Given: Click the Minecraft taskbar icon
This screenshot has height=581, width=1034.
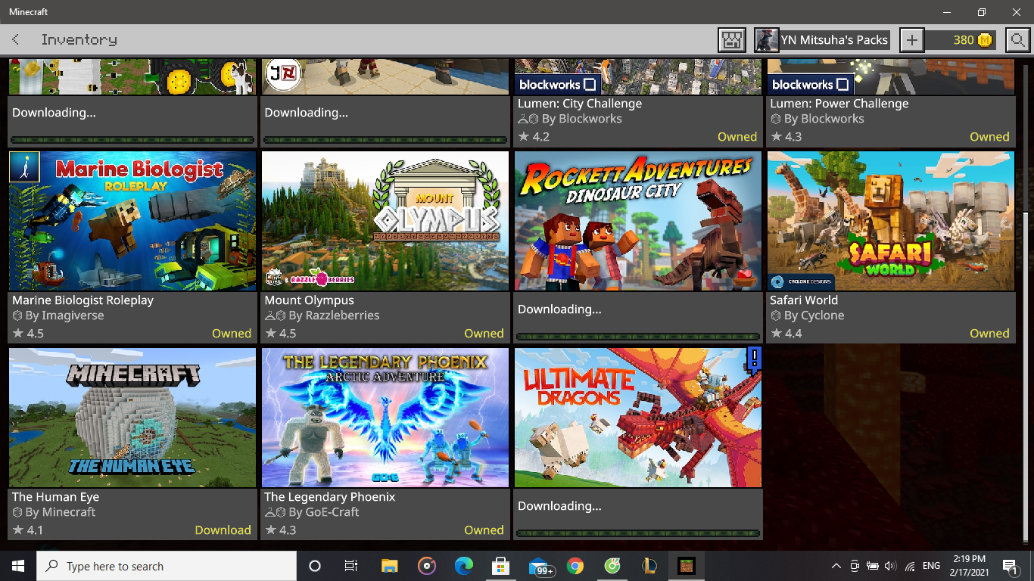Looking at the screenshot, I should click(687, 566).
